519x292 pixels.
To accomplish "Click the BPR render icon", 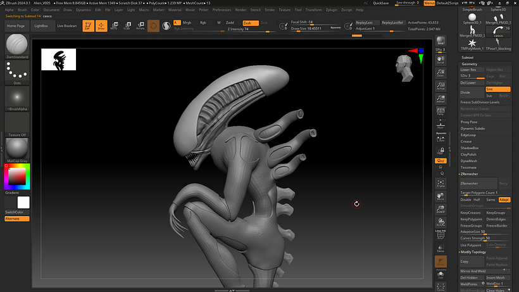I will 441,41.
